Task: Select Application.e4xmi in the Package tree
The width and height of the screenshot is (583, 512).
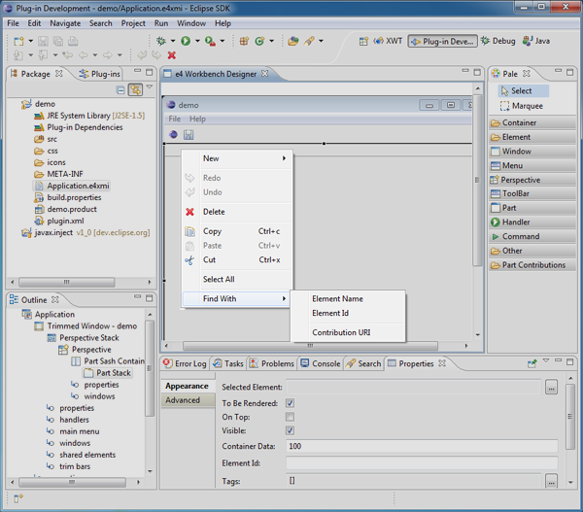Action: click(78, 186)
